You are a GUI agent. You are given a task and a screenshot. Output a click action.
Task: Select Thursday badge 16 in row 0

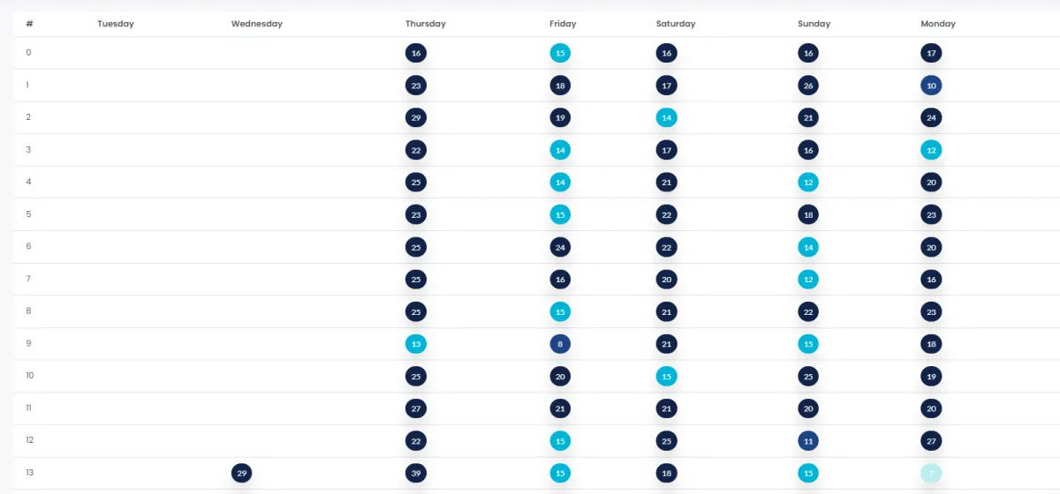[x=416, y=53]
